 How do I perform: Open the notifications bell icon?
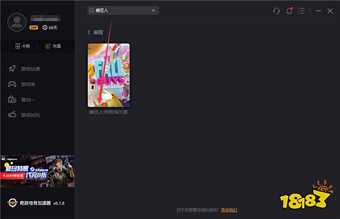point(289,11)
